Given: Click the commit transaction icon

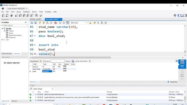Looking at the screenshot, I should [x=60, y=23].
